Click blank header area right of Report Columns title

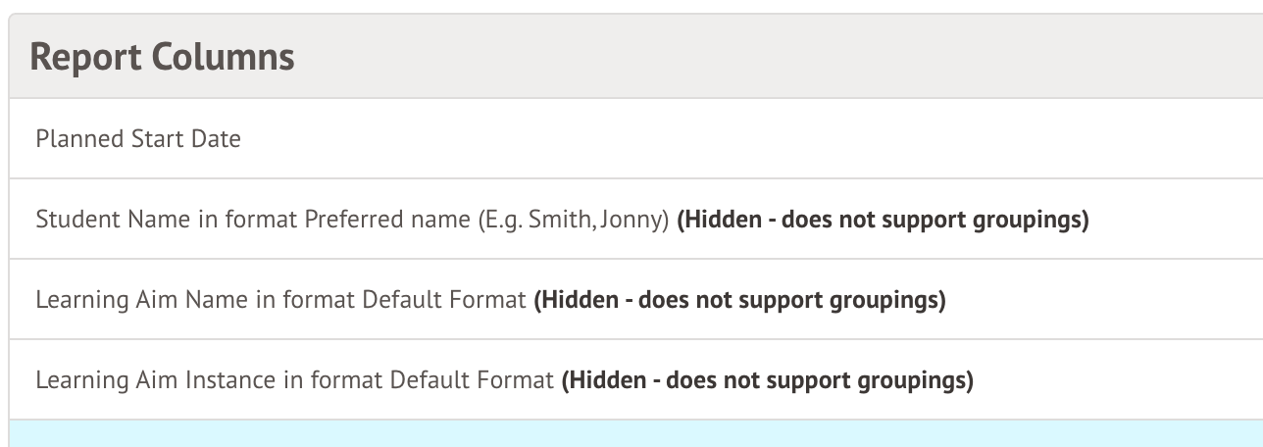tap(784, 57)
